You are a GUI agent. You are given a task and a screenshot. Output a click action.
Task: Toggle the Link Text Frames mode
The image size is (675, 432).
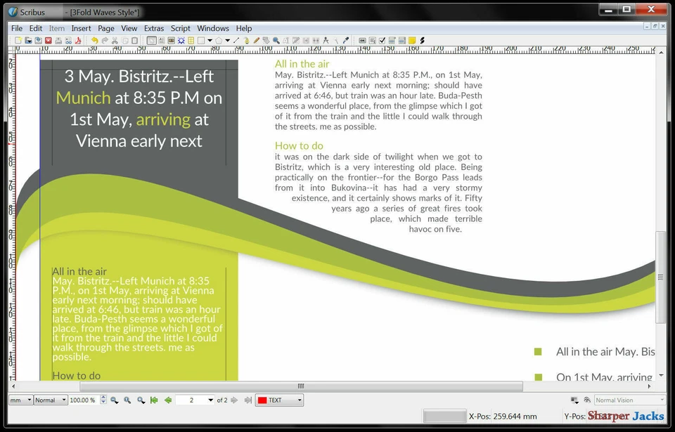point(307,40)
